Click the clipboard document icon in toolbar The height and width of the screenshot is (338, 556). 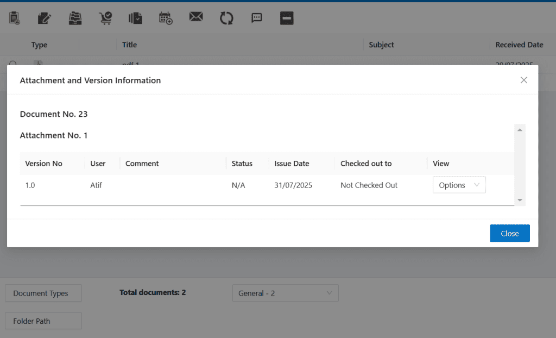coord(15,18)
